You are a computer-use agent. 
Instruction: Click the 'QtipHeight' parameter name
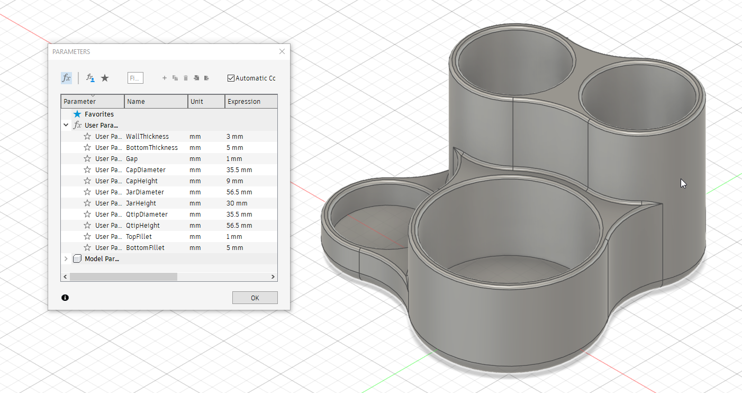click(143, 226)
